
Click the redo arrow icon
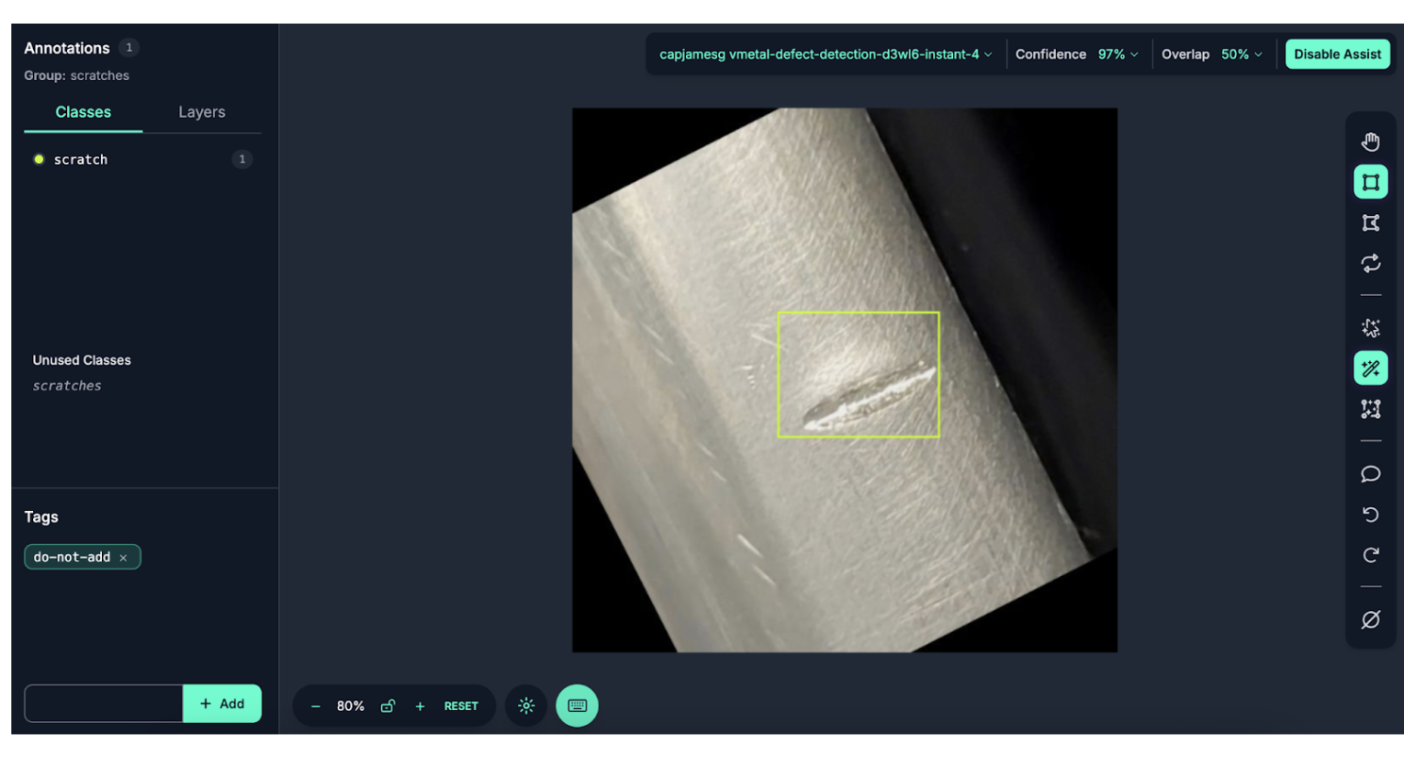[x=1370, y=554]
